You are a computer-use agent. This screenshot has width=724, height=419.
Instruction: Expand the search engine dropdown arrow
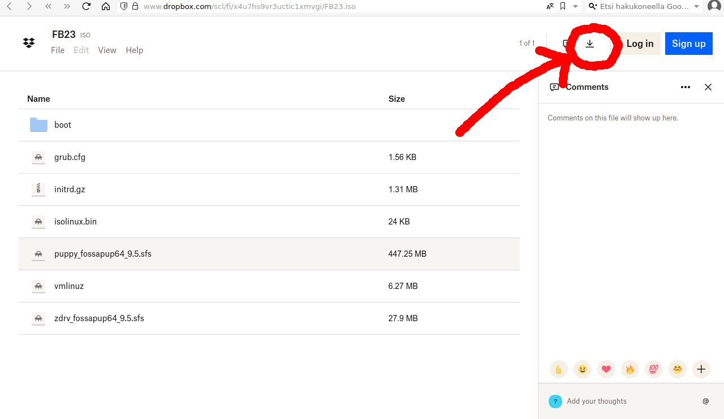[696, 7]
